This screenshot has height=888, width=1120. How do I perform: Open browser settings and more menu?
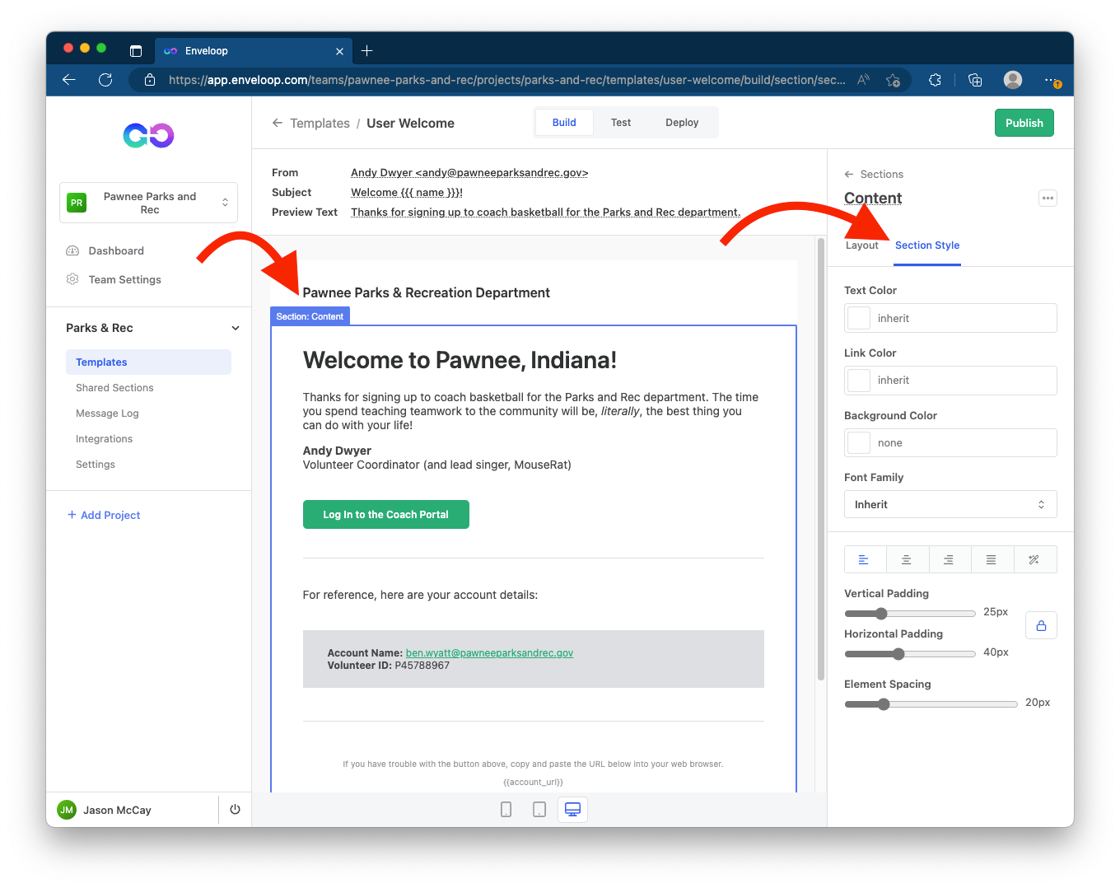point(1052,80)
